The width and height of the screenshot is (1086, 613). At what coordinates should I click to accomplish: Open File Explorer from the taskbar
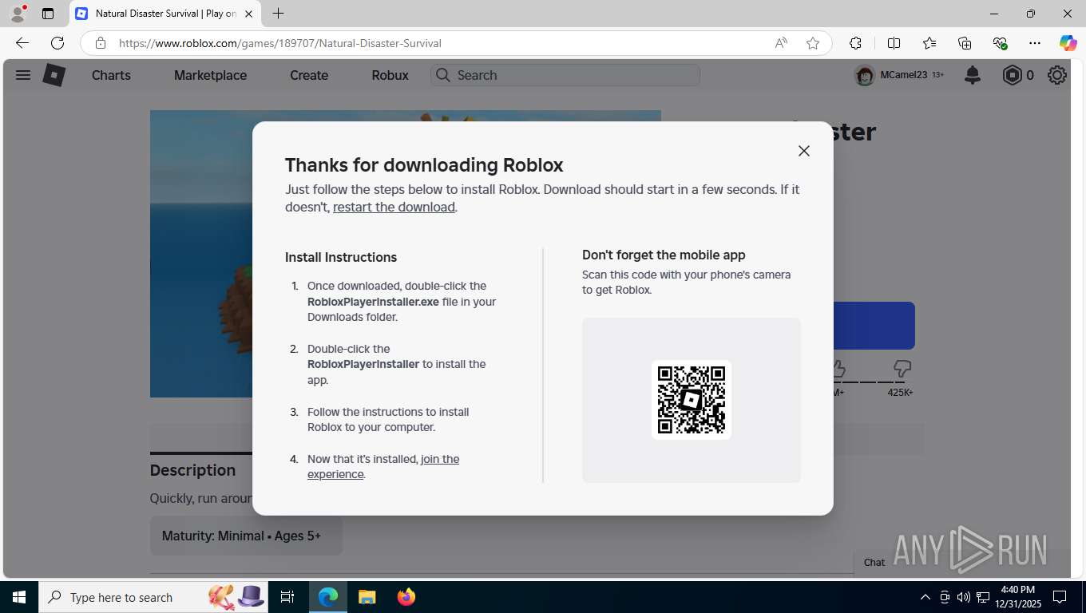pyautogui.click(x=367, y=597)
